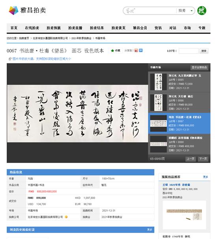This screenshot has width=217, height=239.
Task: Click 北京传世水墨国际拍卖有限公司 breadcrumb link
Action: click(x=50, y=38)
